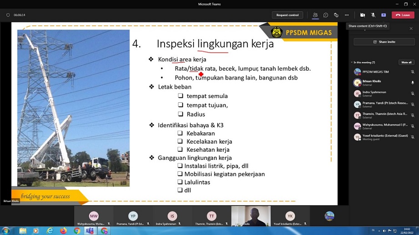Image resolution: width=419 pixels, height=235 pixels.
Task: Click the Request control button
Action: [288, 15]
